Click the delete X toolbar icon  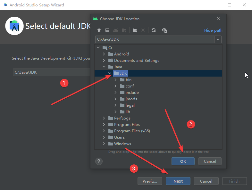(143, 30)
